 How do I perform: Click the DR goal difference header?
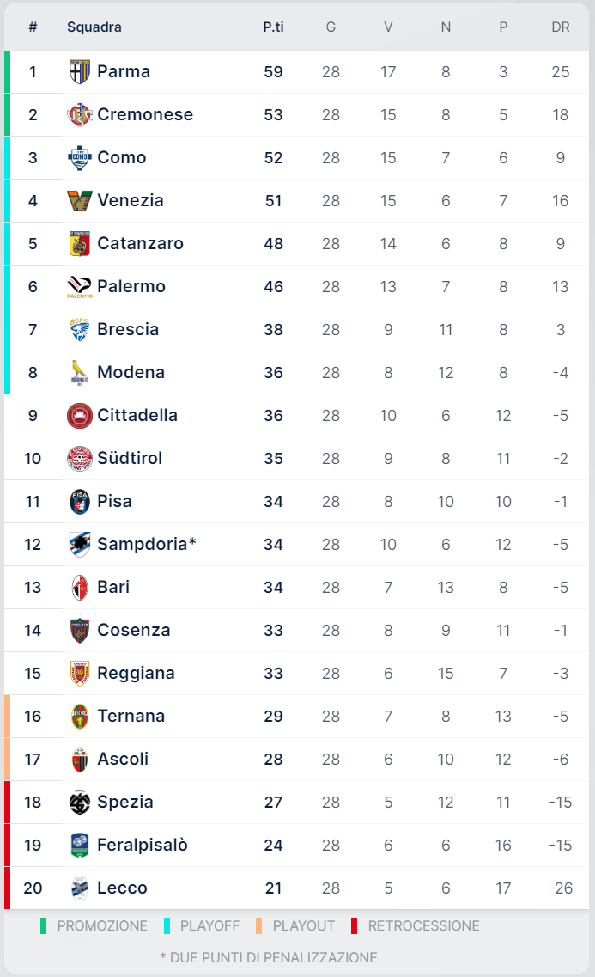click(x=561, y=27)
